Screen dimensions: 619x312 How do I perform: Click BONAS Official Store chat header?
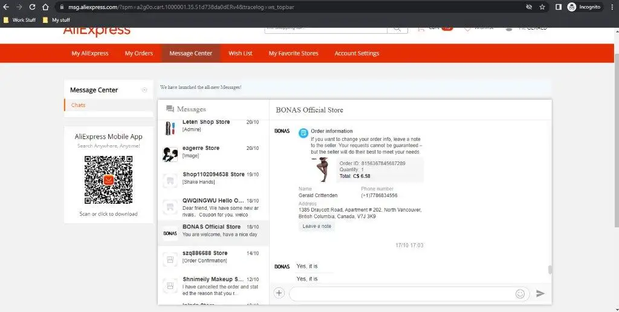309,110
